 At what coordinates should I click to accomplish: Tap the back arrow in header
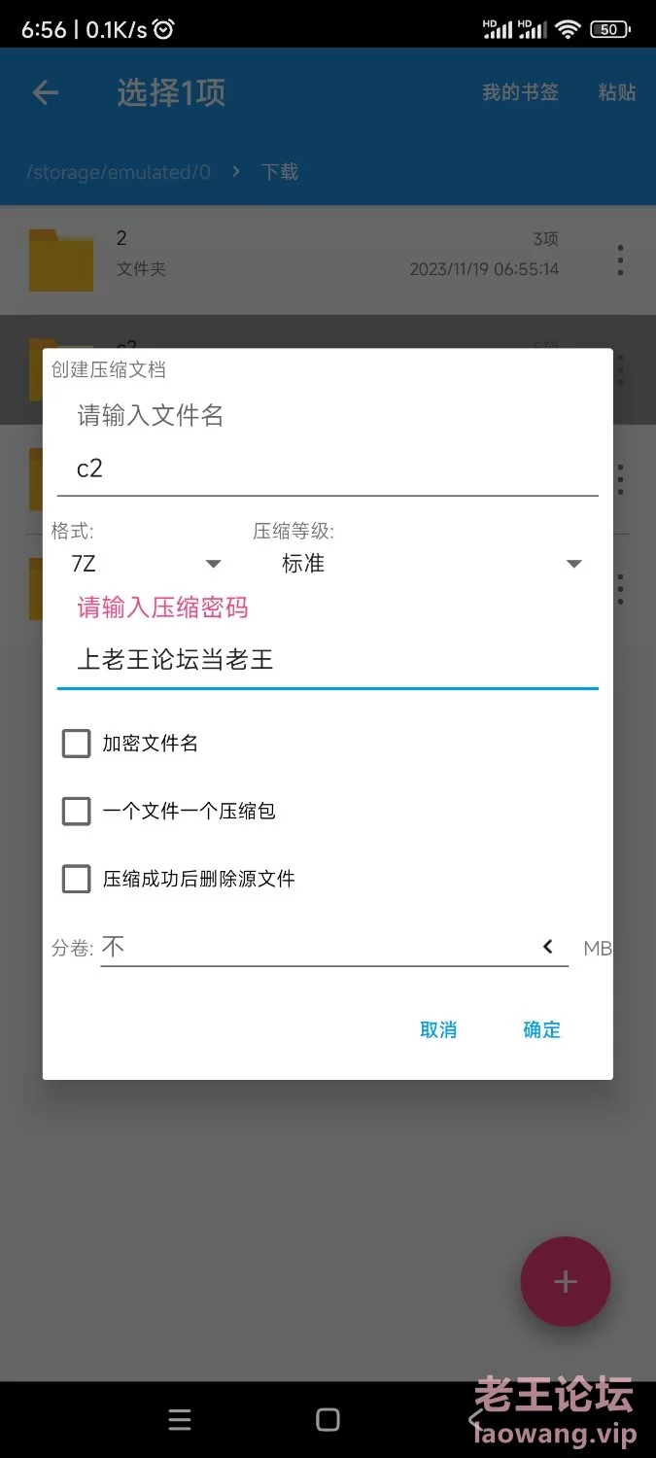46,92
